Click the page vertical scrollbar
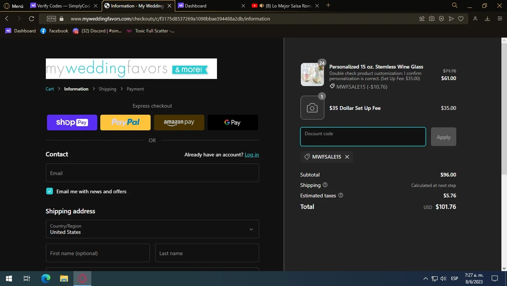This screenshot has height=286, width=507. tap(504, 109)
